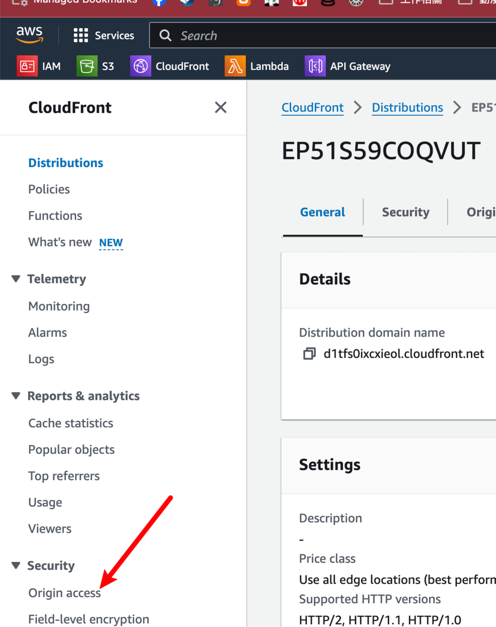
Task: Open the CloudFront shortcut icon
Action: pyautogui.click(x=140, y=66)
